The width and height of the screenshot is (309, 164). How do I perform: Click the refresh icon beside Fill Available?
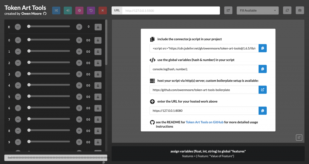(287, 11)
